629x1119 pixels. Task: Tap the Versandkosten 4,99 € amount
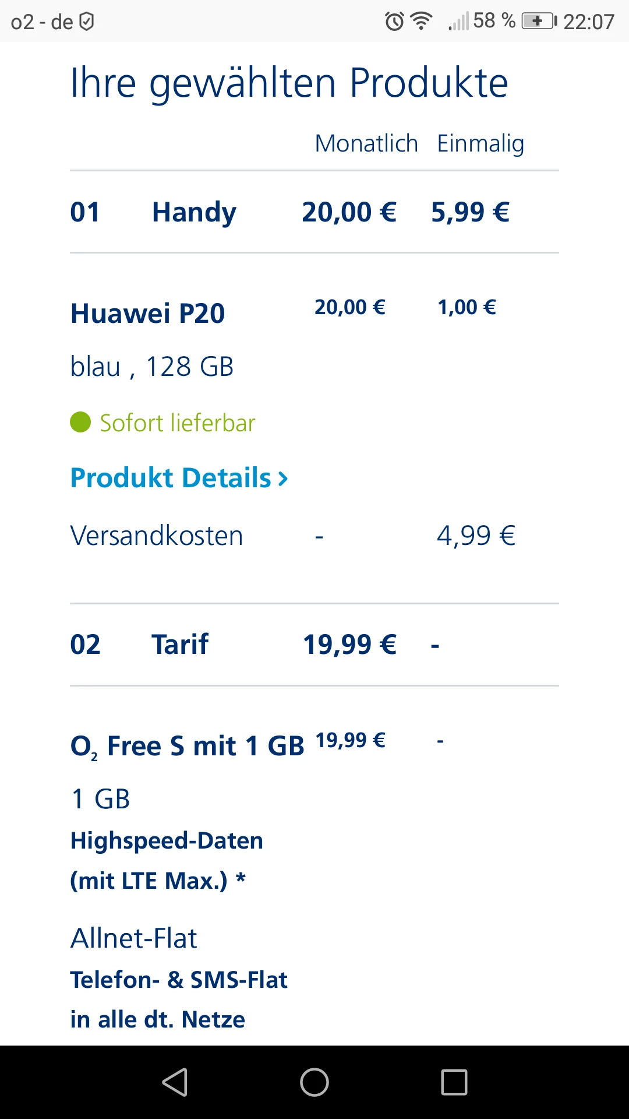coord(476,536)
